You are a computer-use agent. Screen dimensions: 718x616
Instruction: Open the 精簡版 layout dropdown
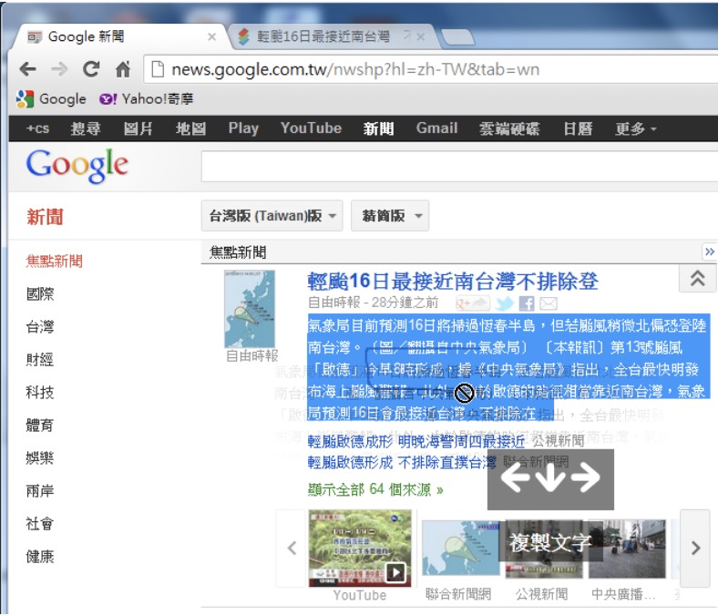tap(390, 216)
